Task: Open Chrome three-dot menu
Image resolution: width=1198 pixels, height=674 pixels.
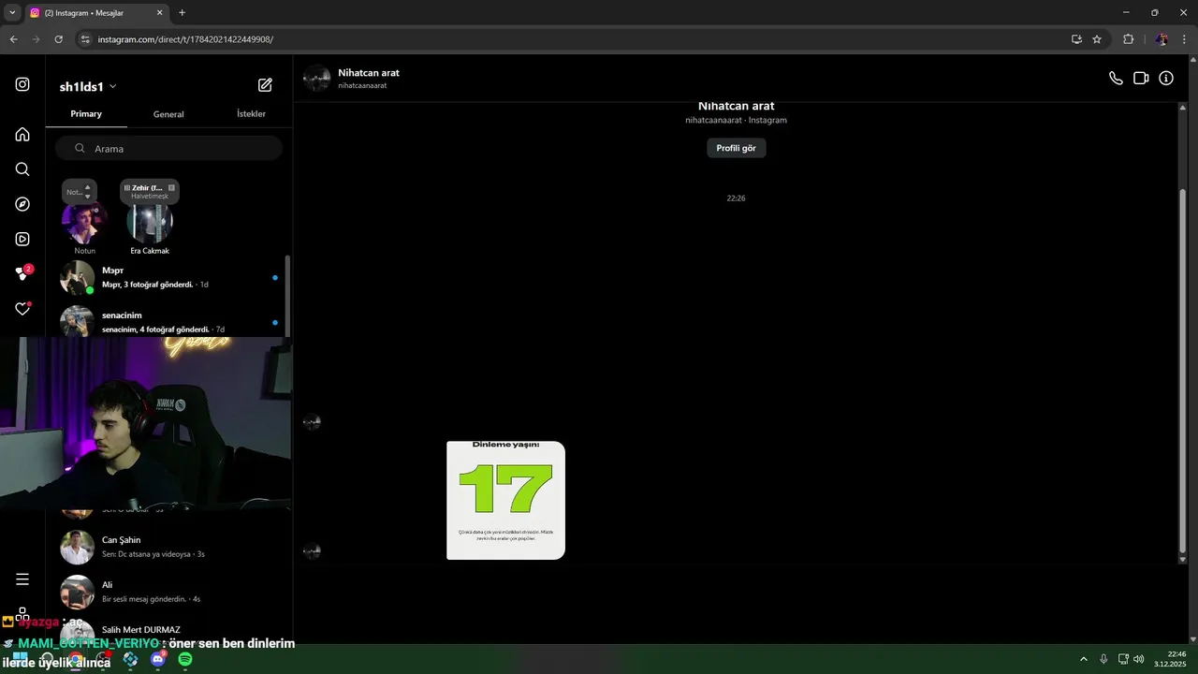Action: coord(1184,39)
